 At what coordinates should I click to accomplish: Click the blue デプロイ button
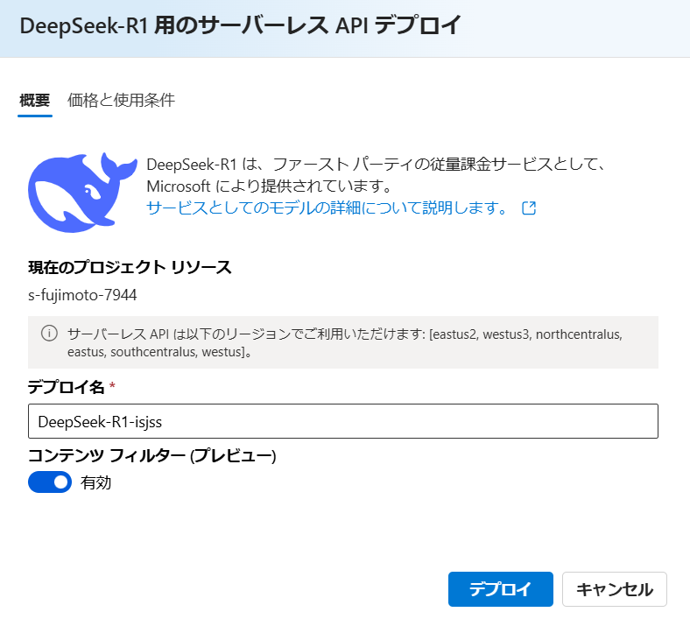click(x=500, y=589)
